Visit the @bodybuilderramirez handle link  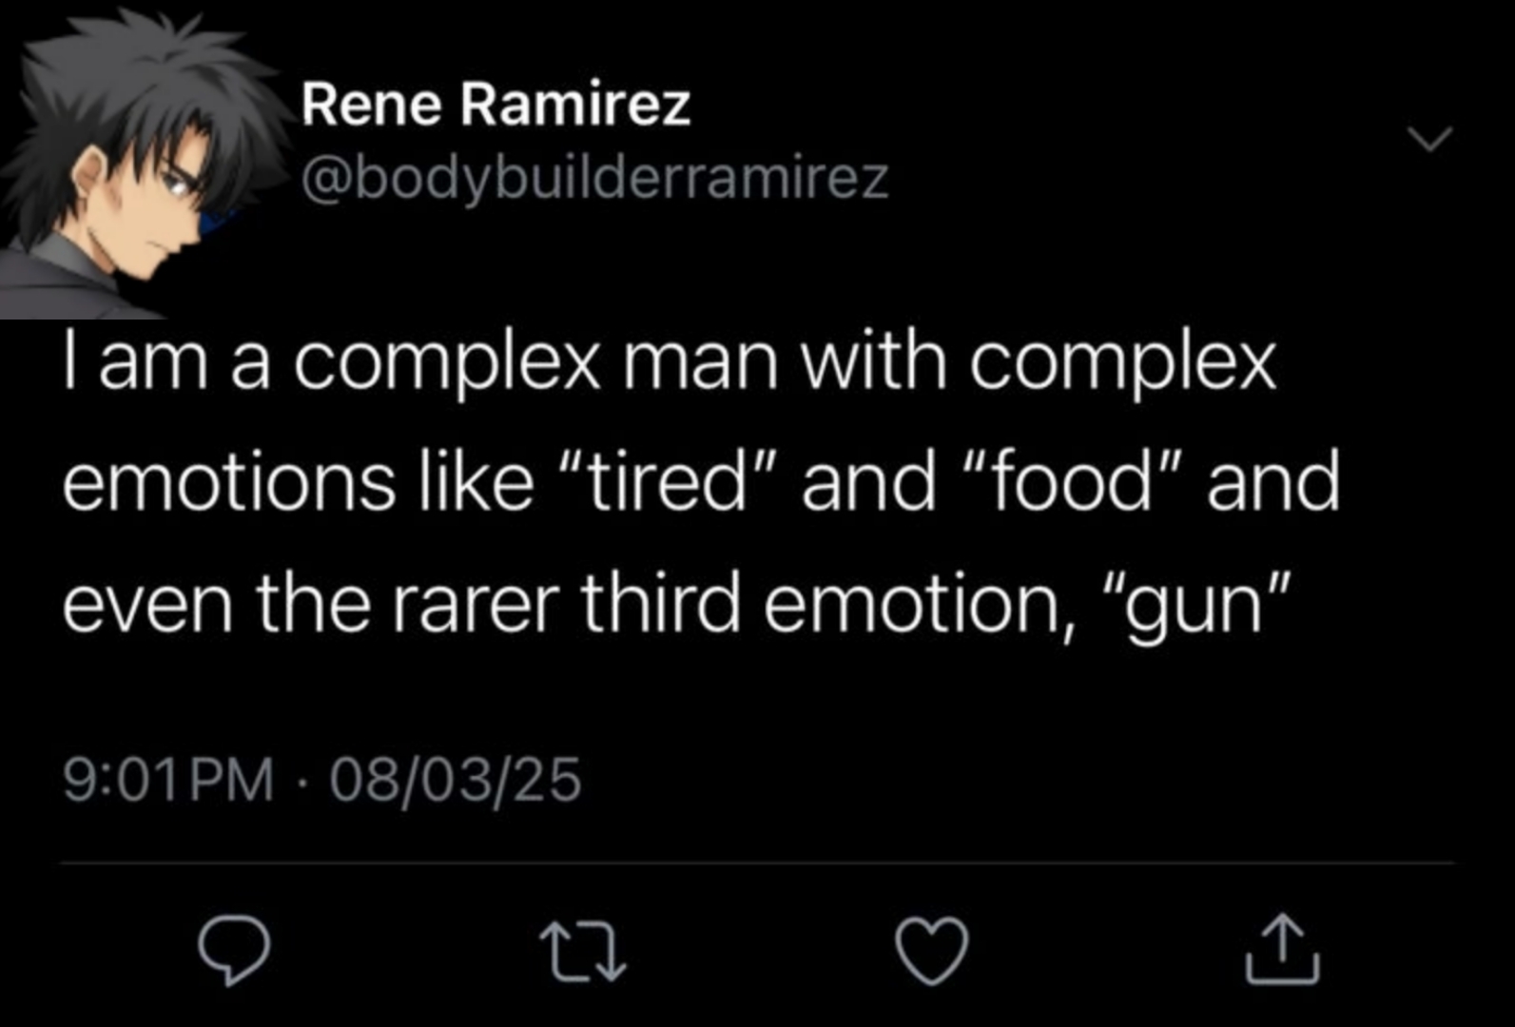pos(595,178)
